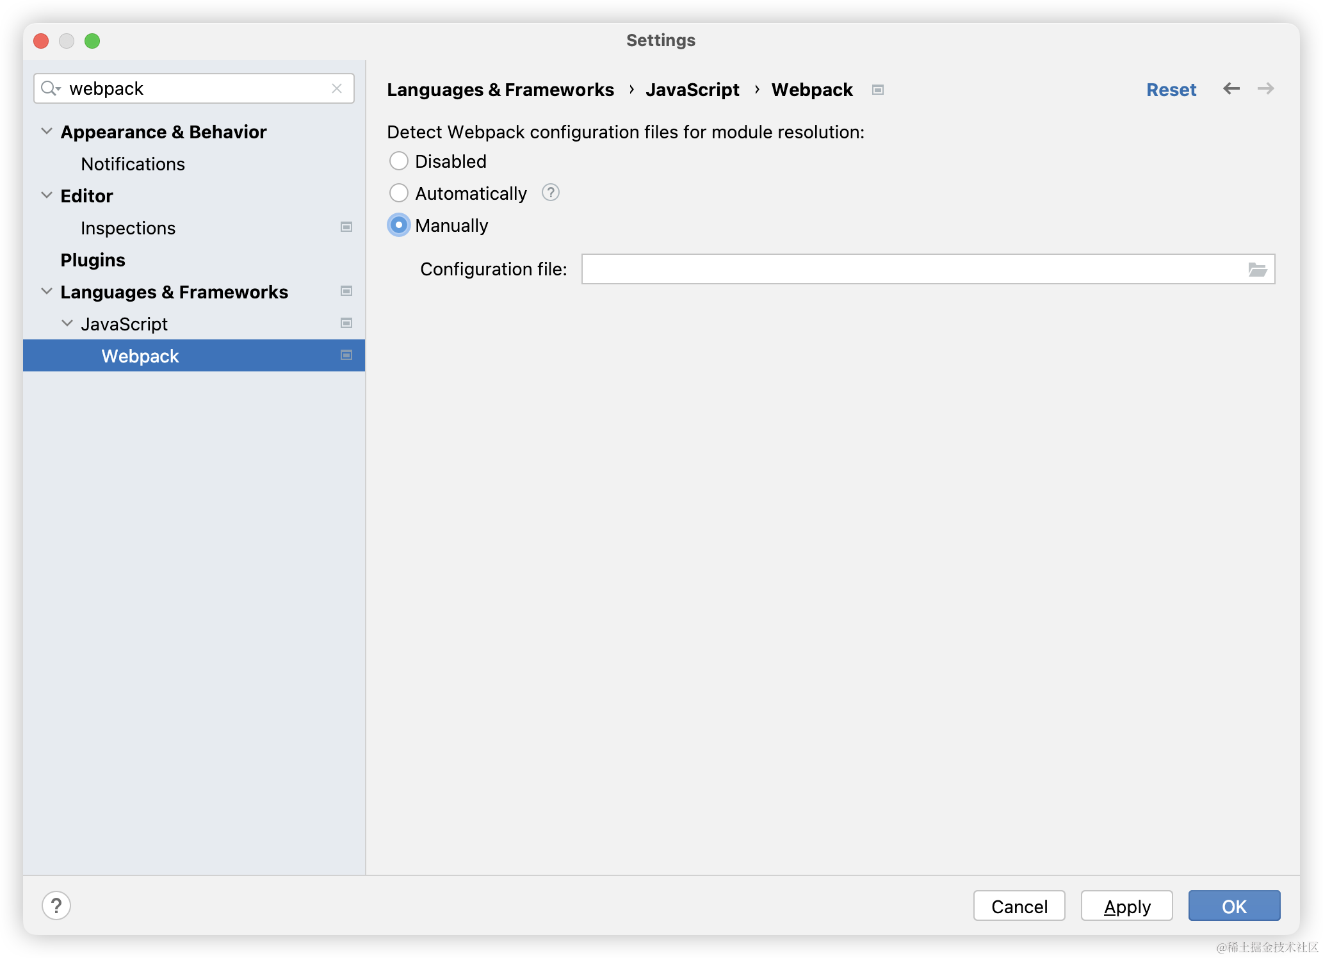Image resolution: width=1323 pixels, height=958 pixels.
Task: Click the Reset link
Action: pos(1171,90)
